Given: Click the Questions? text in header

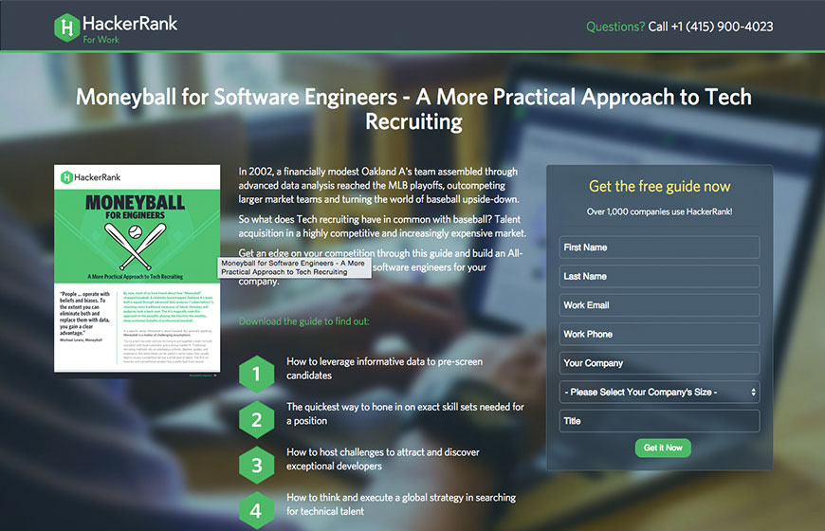Looking at the screenshot, I should [615, 27].
